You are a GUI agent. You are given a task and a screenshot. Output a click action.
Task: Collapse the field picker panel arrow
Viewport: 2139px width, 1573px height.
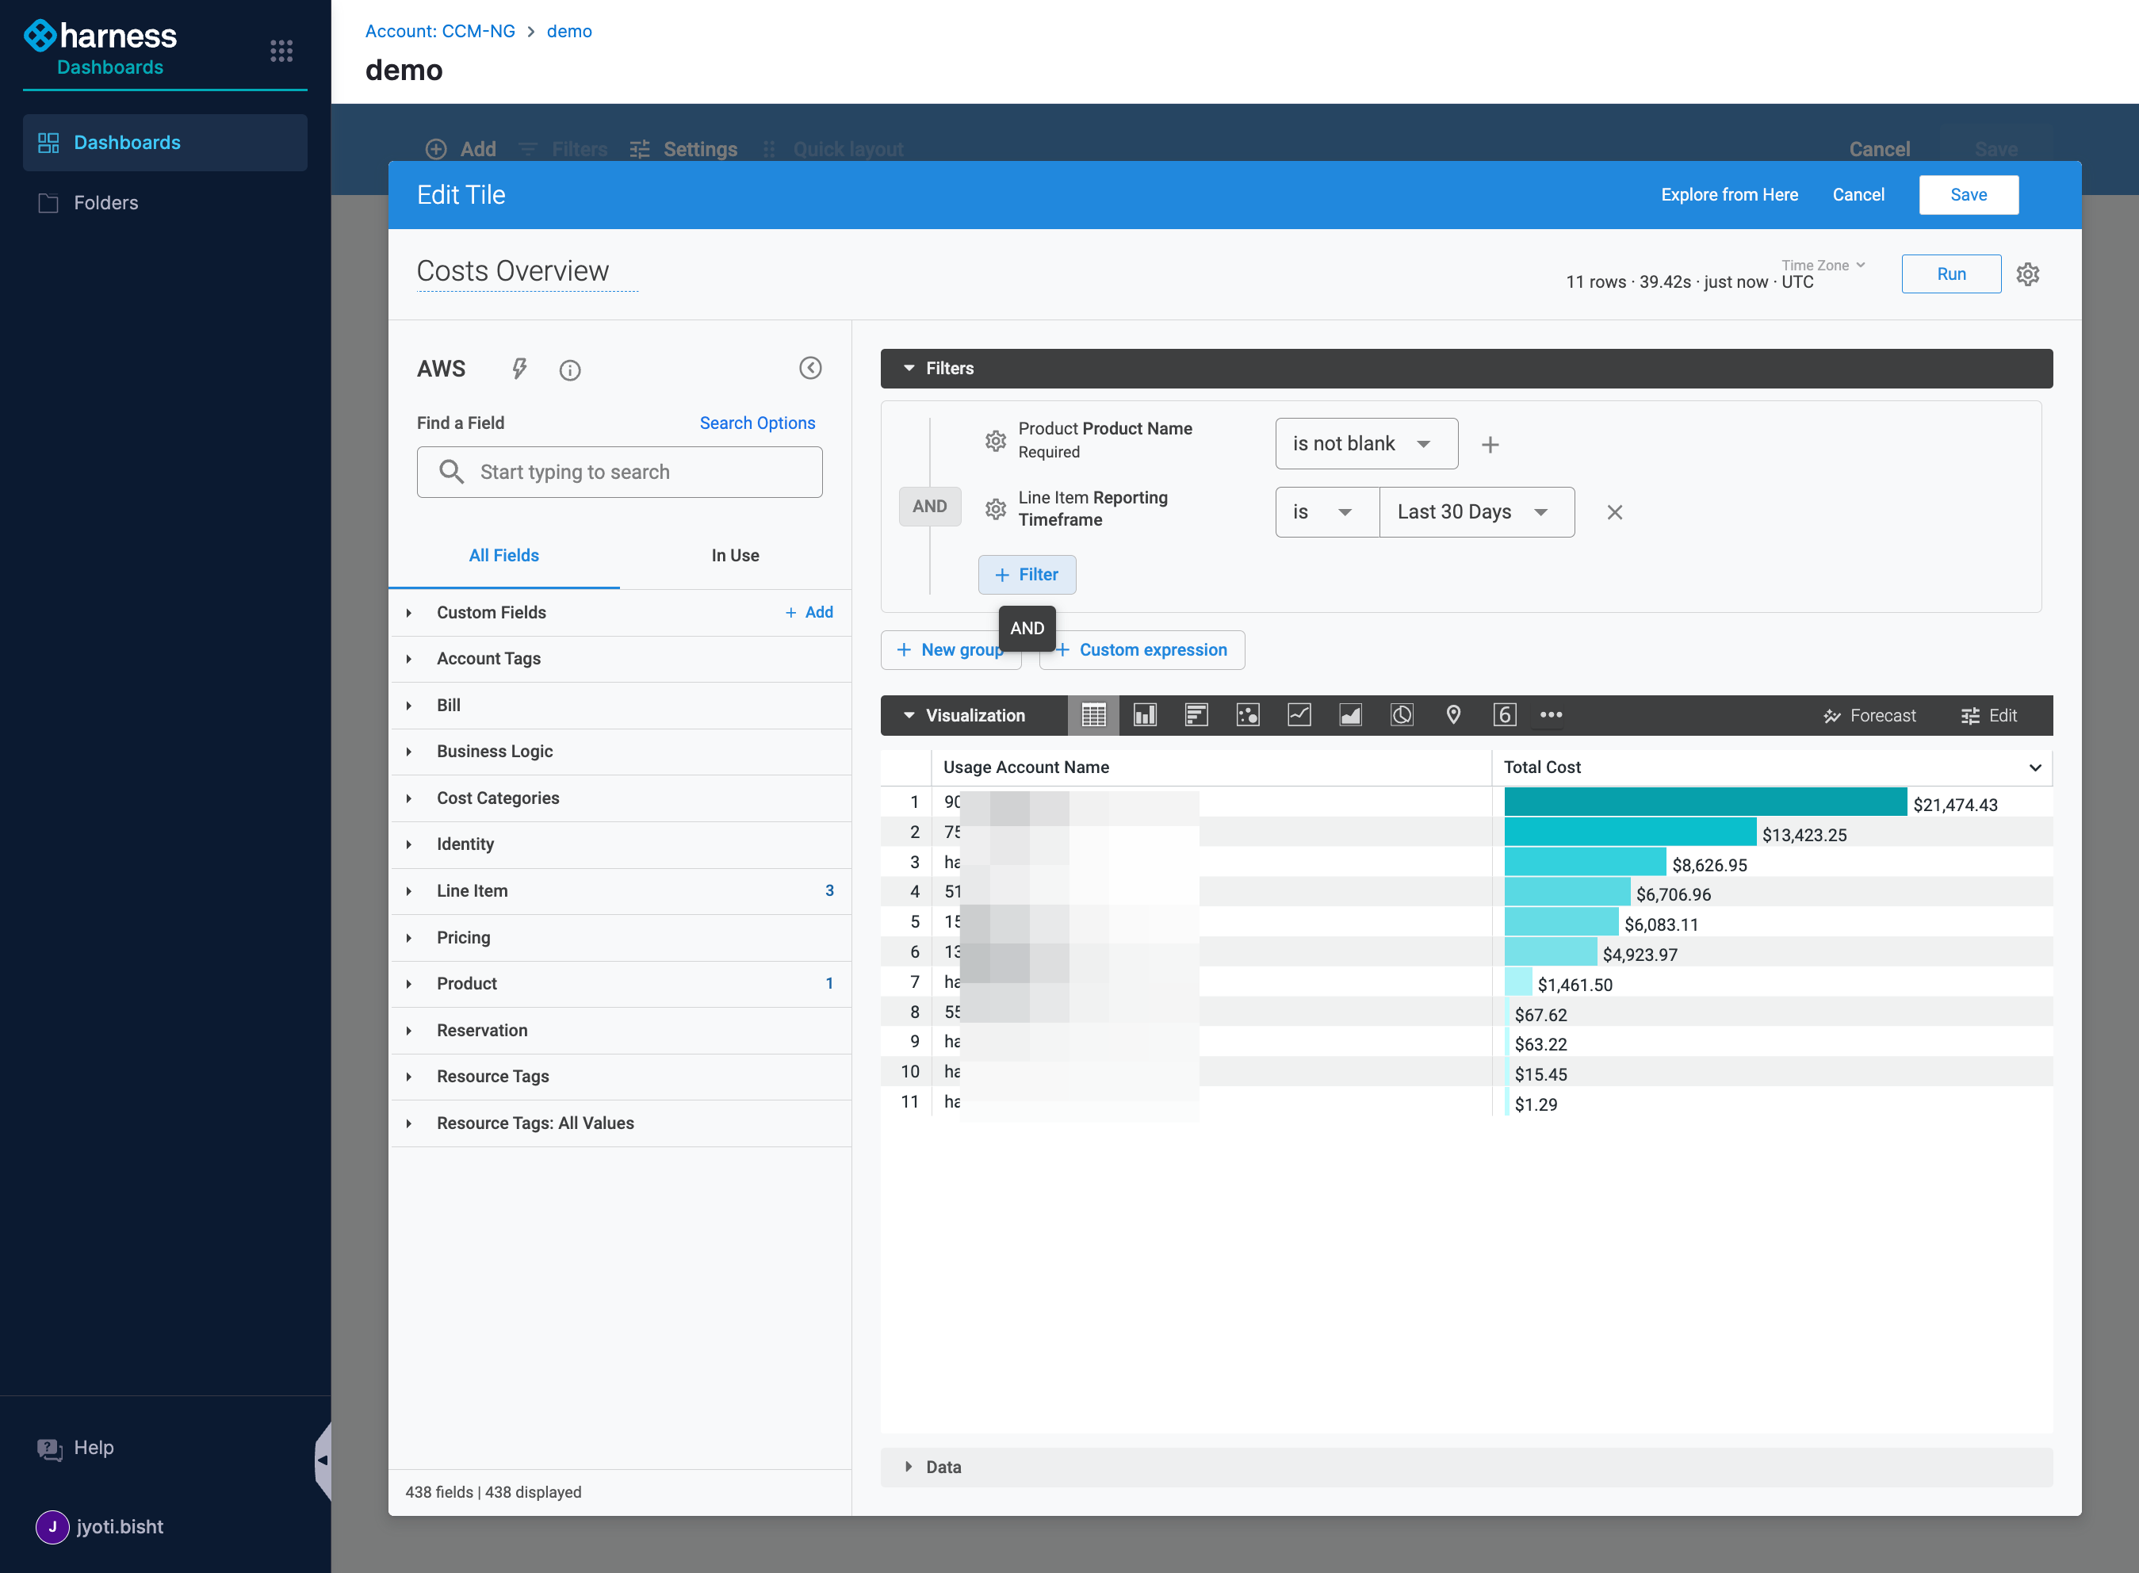[810, 369]
